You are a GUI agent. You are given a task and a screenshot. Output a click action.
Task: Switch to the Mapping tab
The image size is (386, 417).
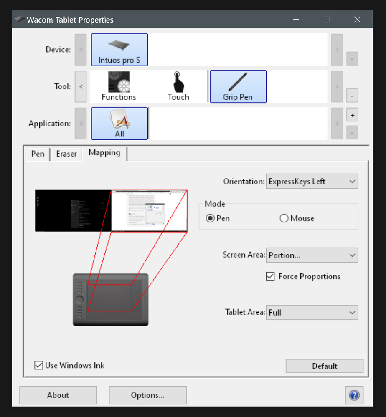pyautogui.click(x=104, y=153)
